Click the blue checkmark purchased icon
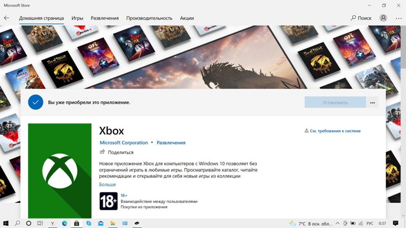The image size is (406, 228). tap(36, 102)
